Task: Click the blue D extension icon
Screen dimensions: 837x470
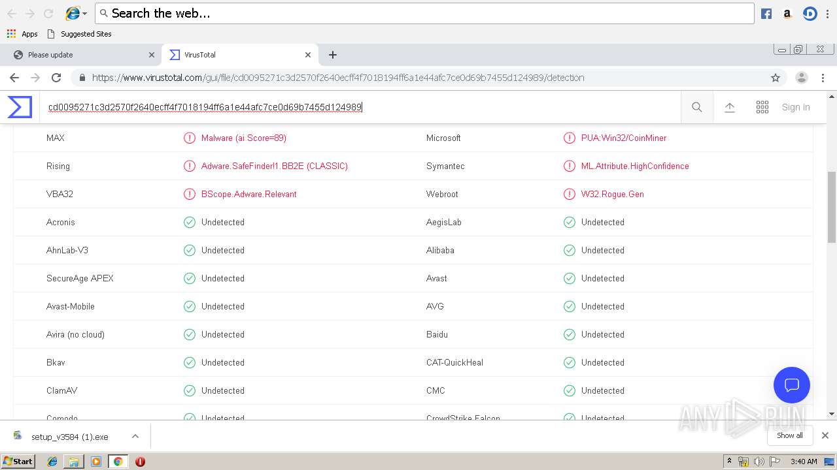Action: pyautogui.click(x=810, y=13)
